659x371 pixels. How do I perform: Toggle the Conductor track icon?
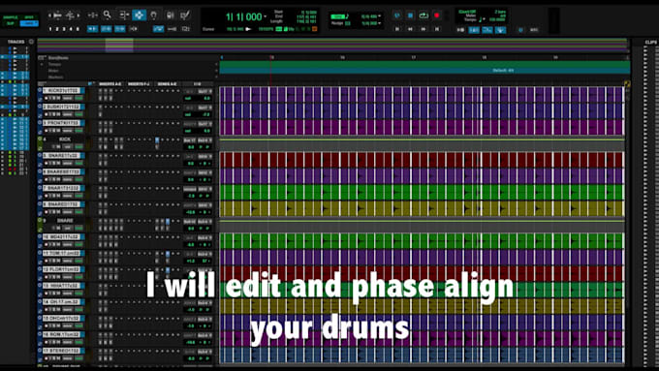pos(501,30)
